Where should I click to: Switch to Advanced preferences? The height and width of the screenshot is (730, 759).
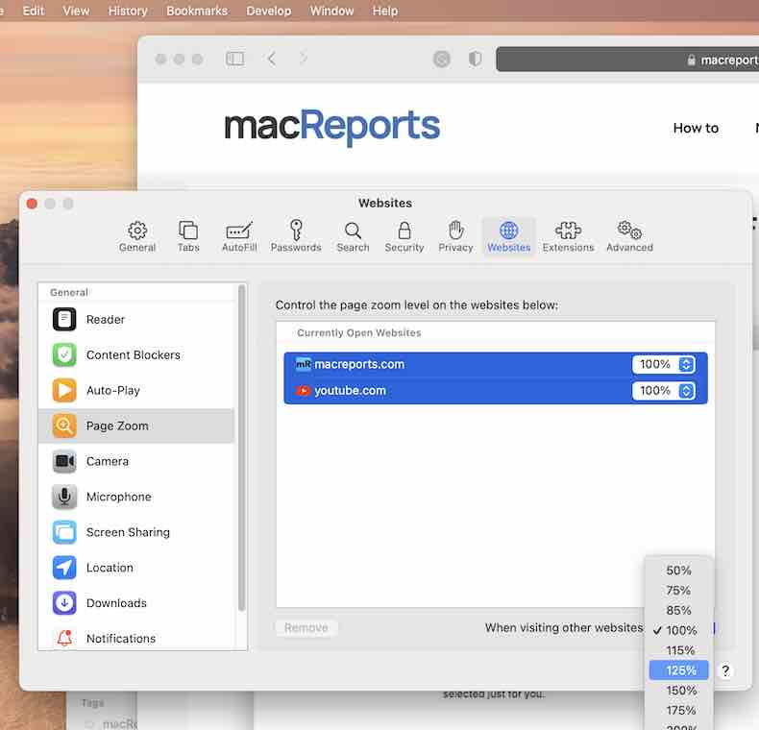pos(629,236)
